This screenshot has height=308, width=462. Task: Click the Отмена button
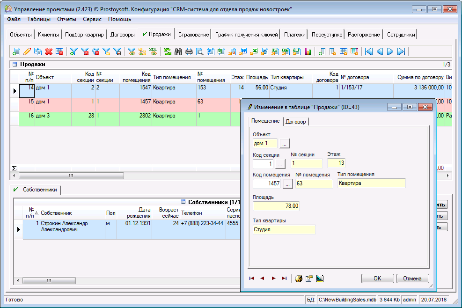tap(412, 279)
